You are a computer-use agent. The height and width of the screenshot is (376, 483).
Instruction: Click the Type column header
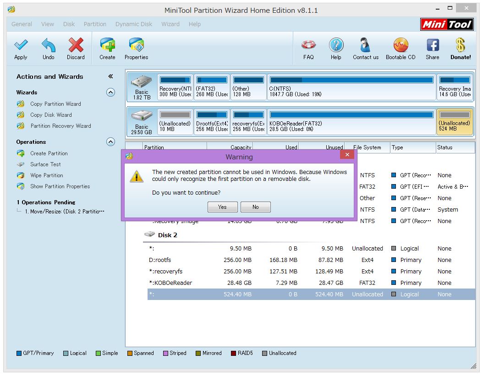[x=413, y=147]
